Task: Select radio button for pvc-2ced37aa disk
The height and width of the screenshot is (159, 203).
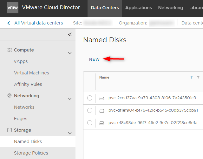Action: (90, 98)
